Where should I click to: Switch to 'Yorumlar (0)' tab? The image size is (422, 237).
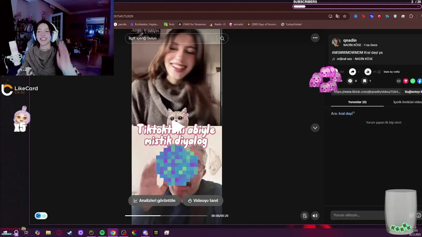click(357, 102)
